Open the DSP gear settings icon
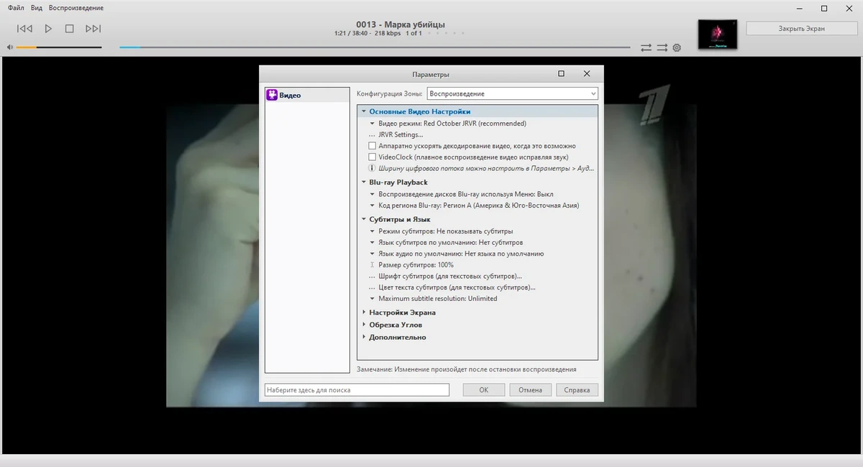Image resolution: width=863 pixels, height=467 pixels. (677, 47)
